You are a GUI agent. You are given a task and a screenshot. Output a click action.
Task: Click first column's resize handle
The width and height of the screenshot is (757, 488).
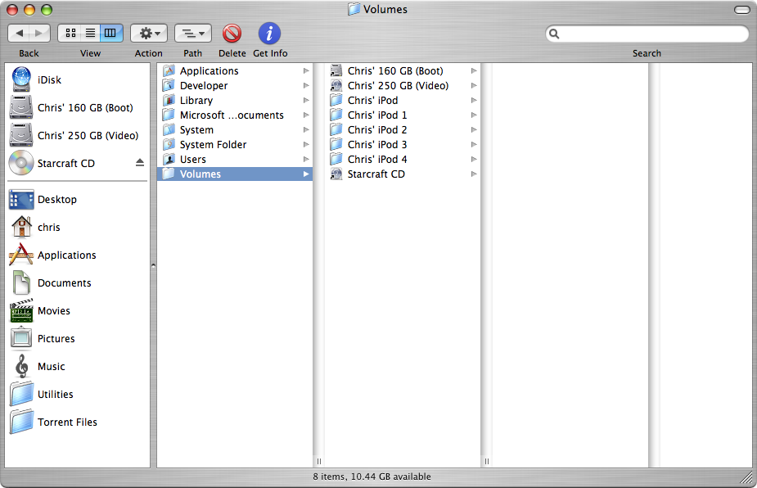tap(318, 462)
